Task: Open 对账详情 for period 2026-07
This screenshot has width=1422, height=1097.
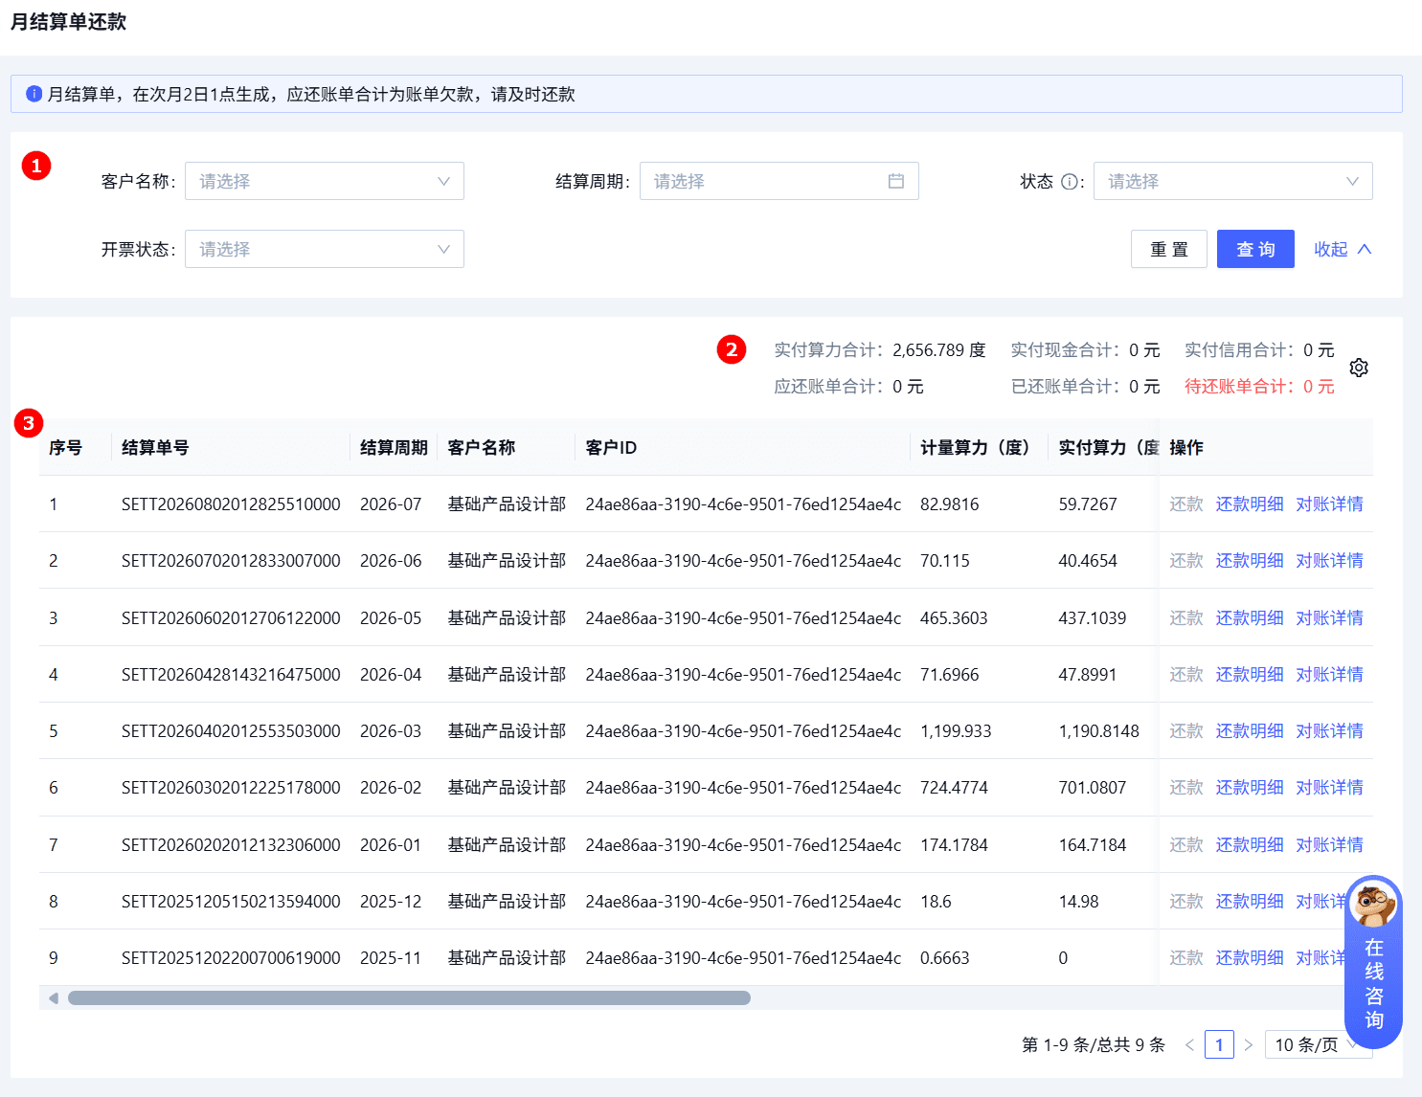Action: (1329, 504)
